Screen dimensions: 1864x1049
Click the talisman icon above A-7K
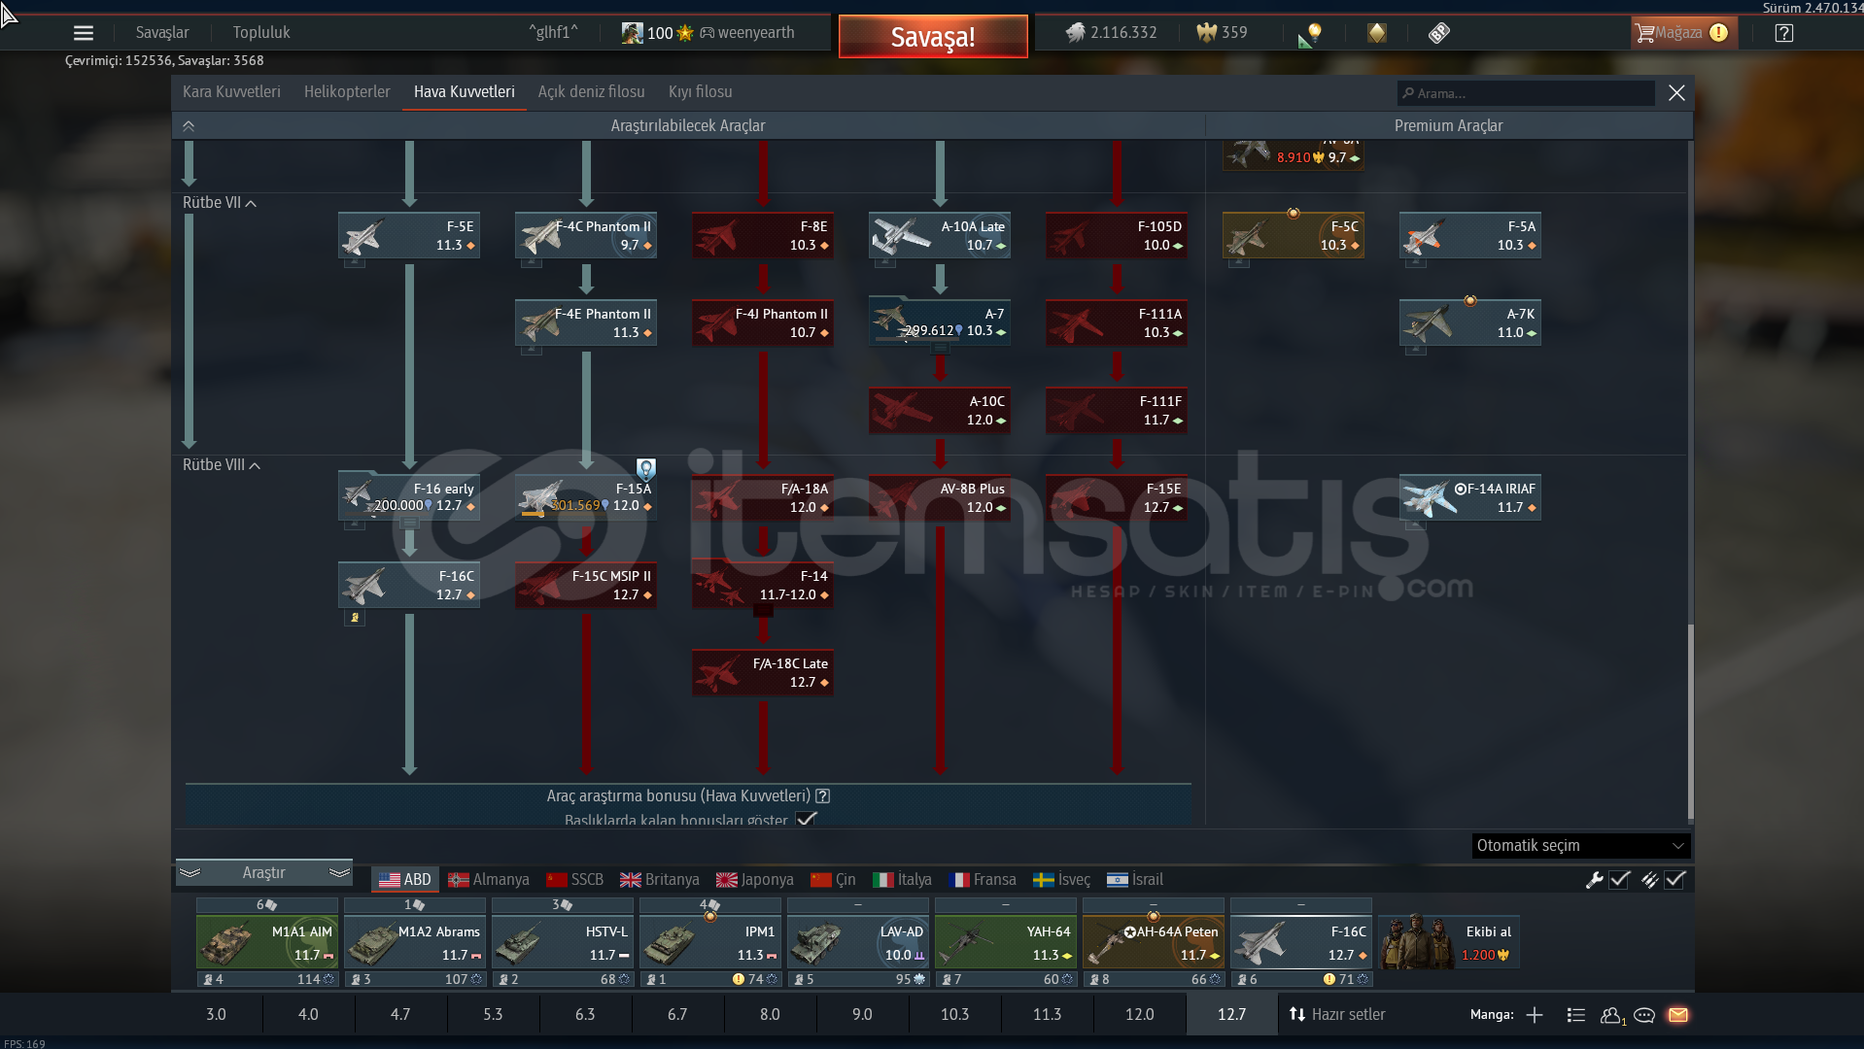[x=1470, y=300]
